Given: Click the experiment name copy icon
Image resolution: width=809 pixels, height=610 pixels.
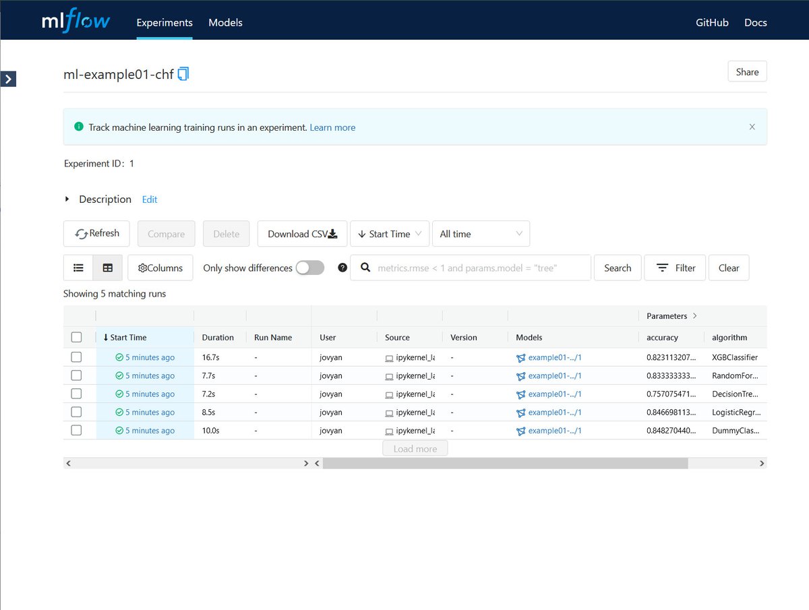Looking at the screenshot, I should tap(182, 74).
